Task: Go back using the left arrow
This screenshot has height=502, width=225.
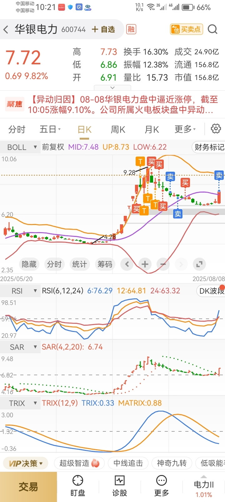Action: (6, 30)
